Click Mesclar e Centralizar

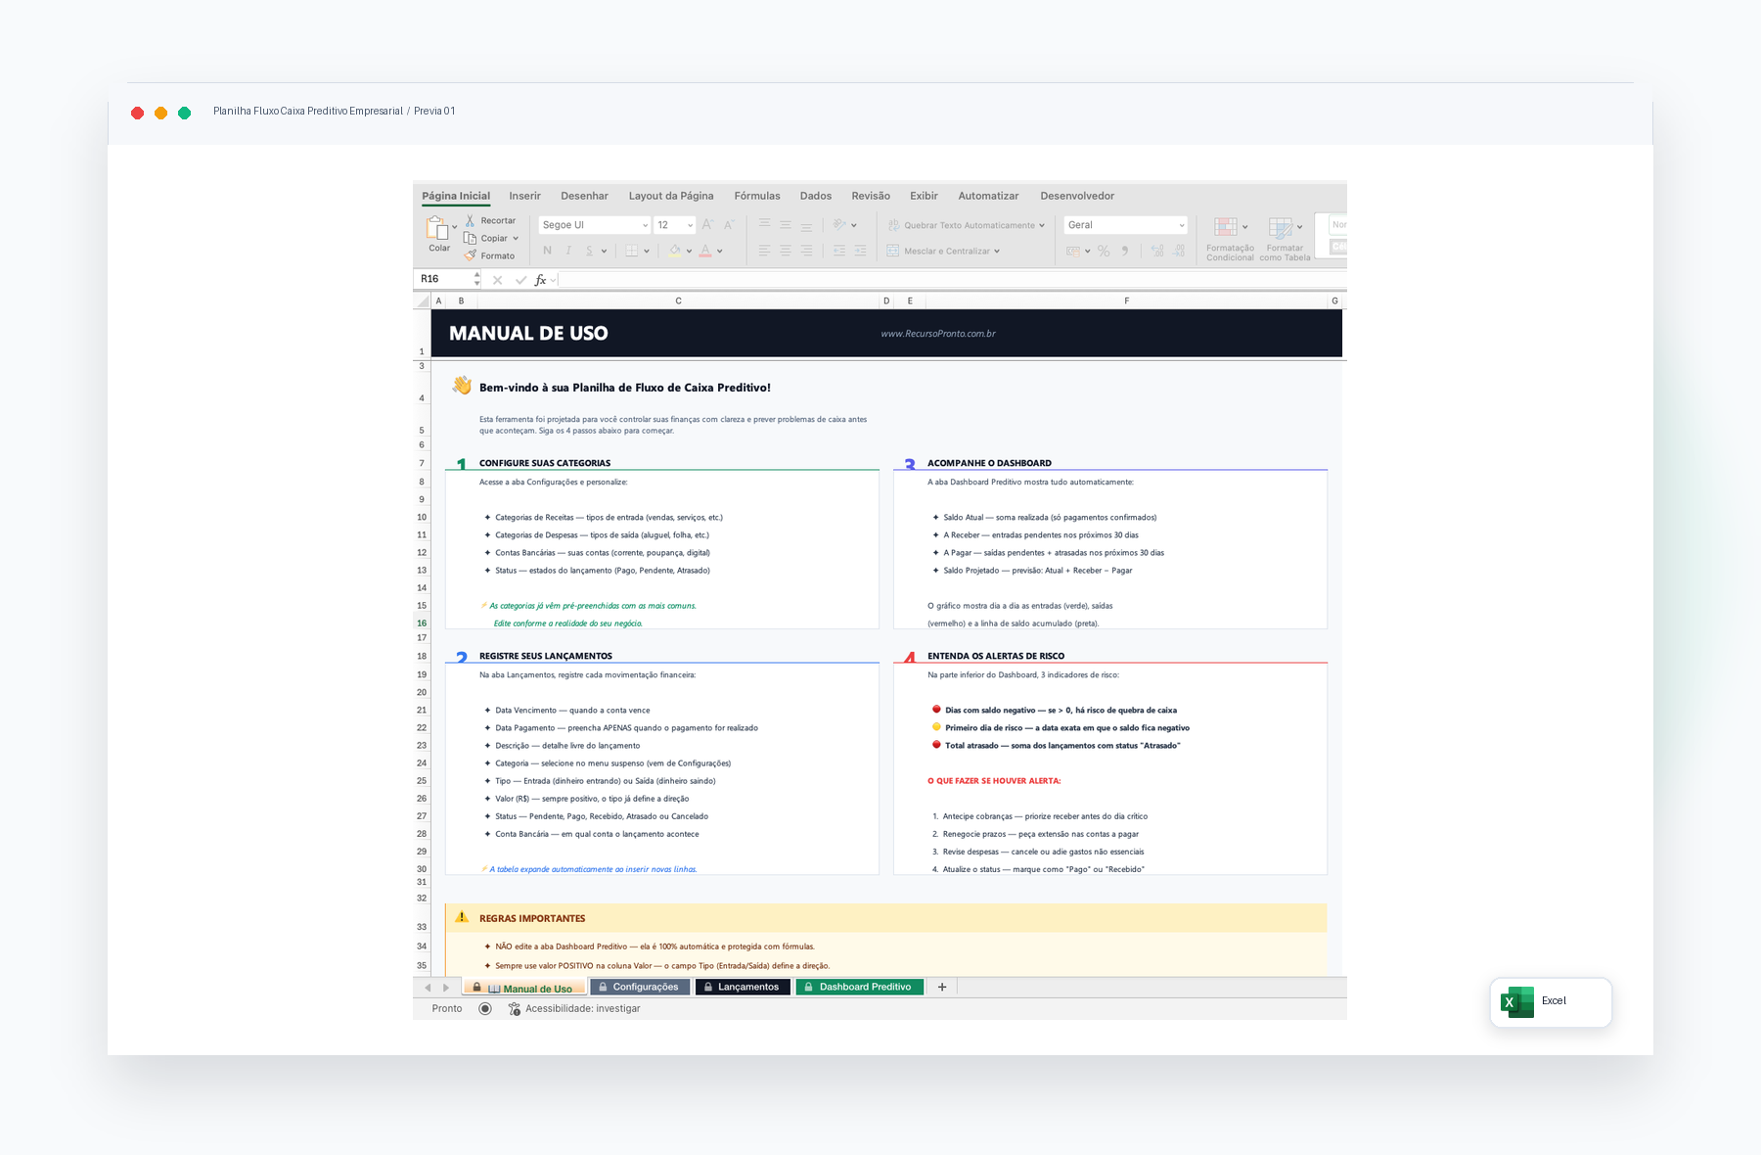944,251
